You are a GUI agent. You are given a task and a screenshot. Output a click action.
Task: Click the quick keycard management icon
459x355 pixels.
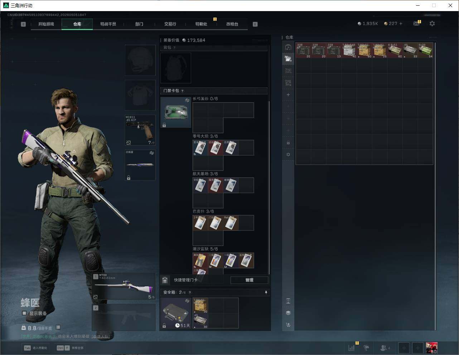165,280
